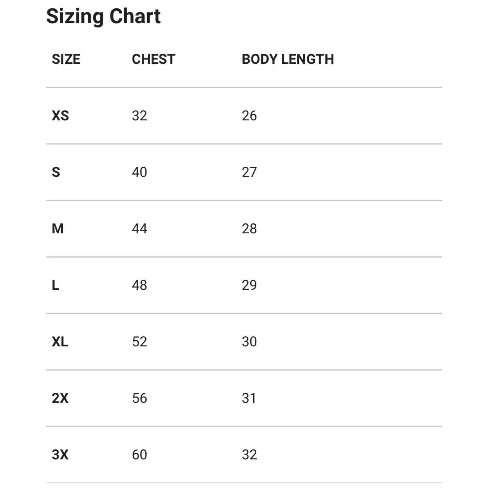Image resolution: width=488 pixels, height=488 pixels.
Task: Click body length 26 in XS row
Action: (249, 116)
